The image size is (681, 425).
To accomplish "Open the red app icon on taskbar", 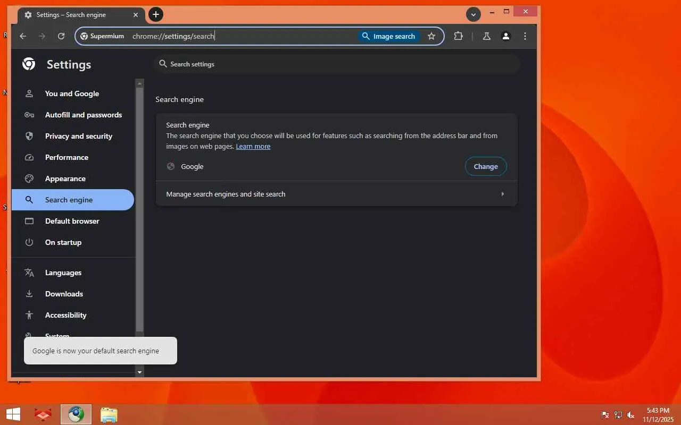I will (43, 414).
